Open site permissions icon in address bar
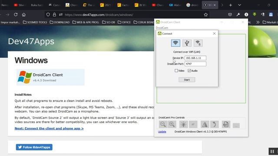The height and width of the screenshot is (156, 278). point(61,15)
